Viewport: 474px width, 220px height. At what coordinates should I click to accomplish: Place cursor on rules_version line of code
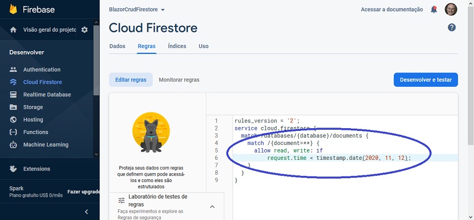pos(267,121)
